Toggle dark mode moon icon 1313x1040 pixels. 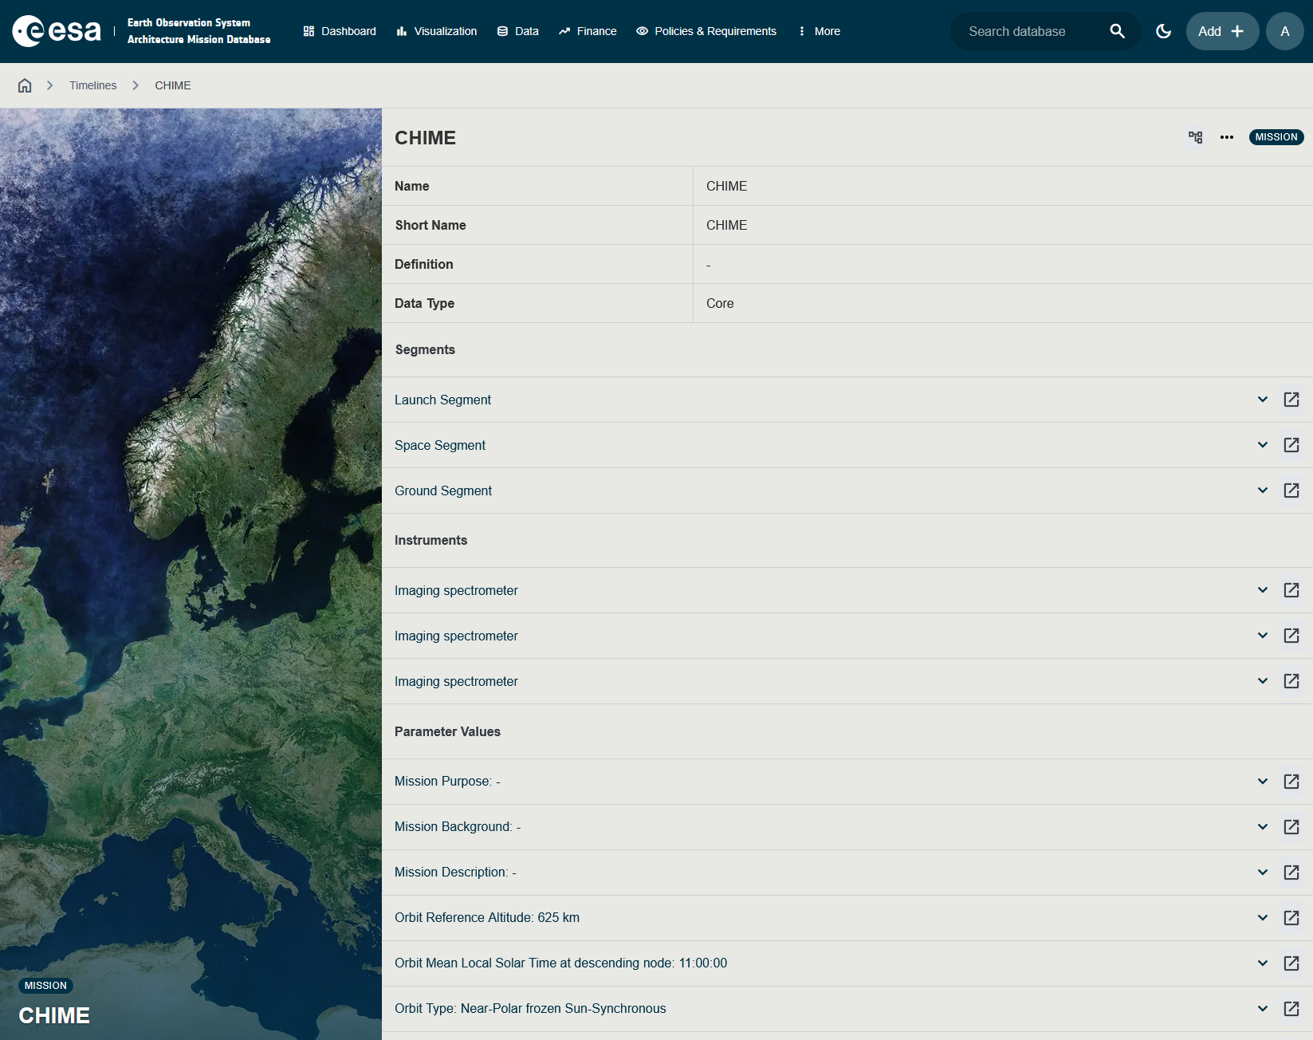tap(1164, 31)
